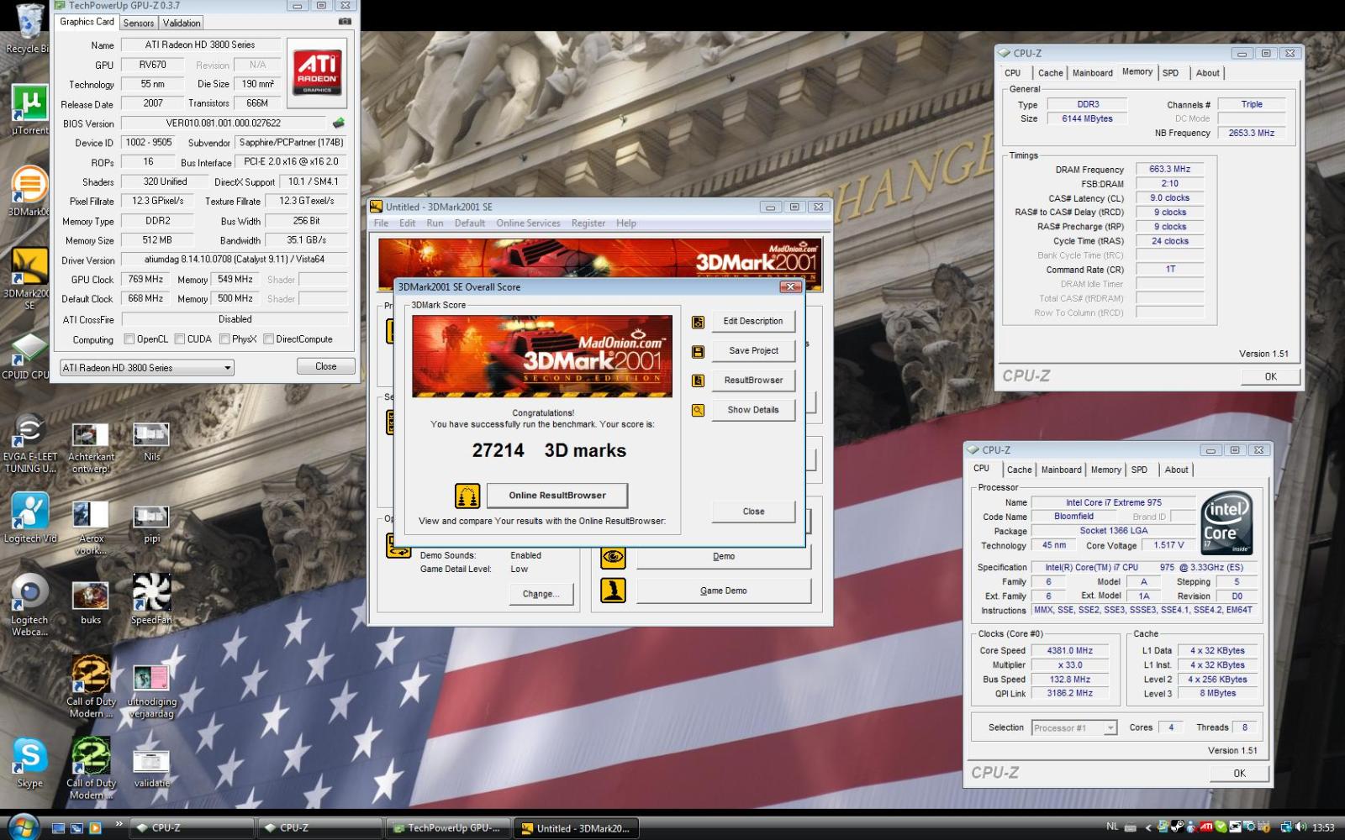Click the yellow Online ResultBrowser icon
Screen dimensions: 1345x840
click(x=467, y=496)
